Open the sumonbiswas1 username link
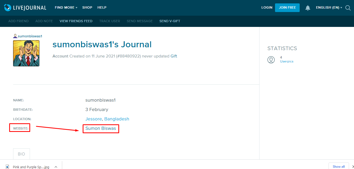Viewport: 354px width, 169px height. point(30,36)
